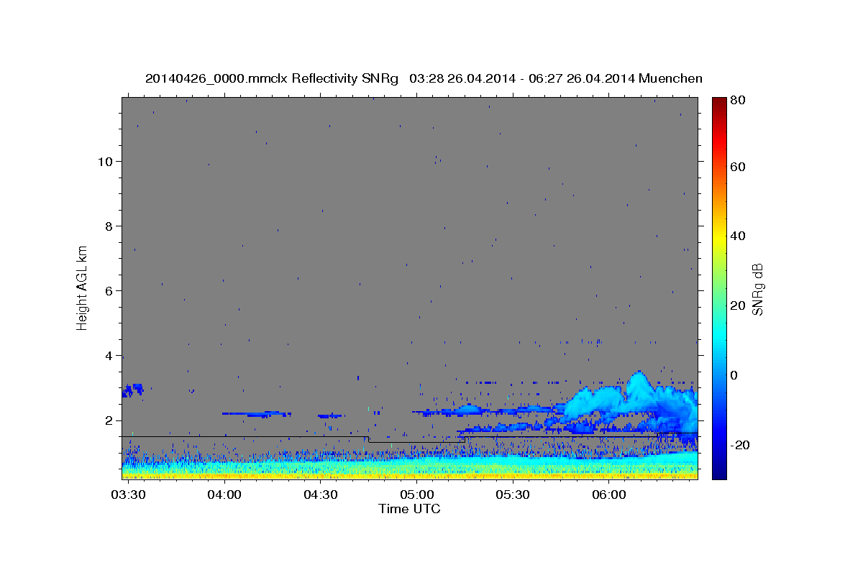Click the 'Time UTC' axis label

coord(409,509)
